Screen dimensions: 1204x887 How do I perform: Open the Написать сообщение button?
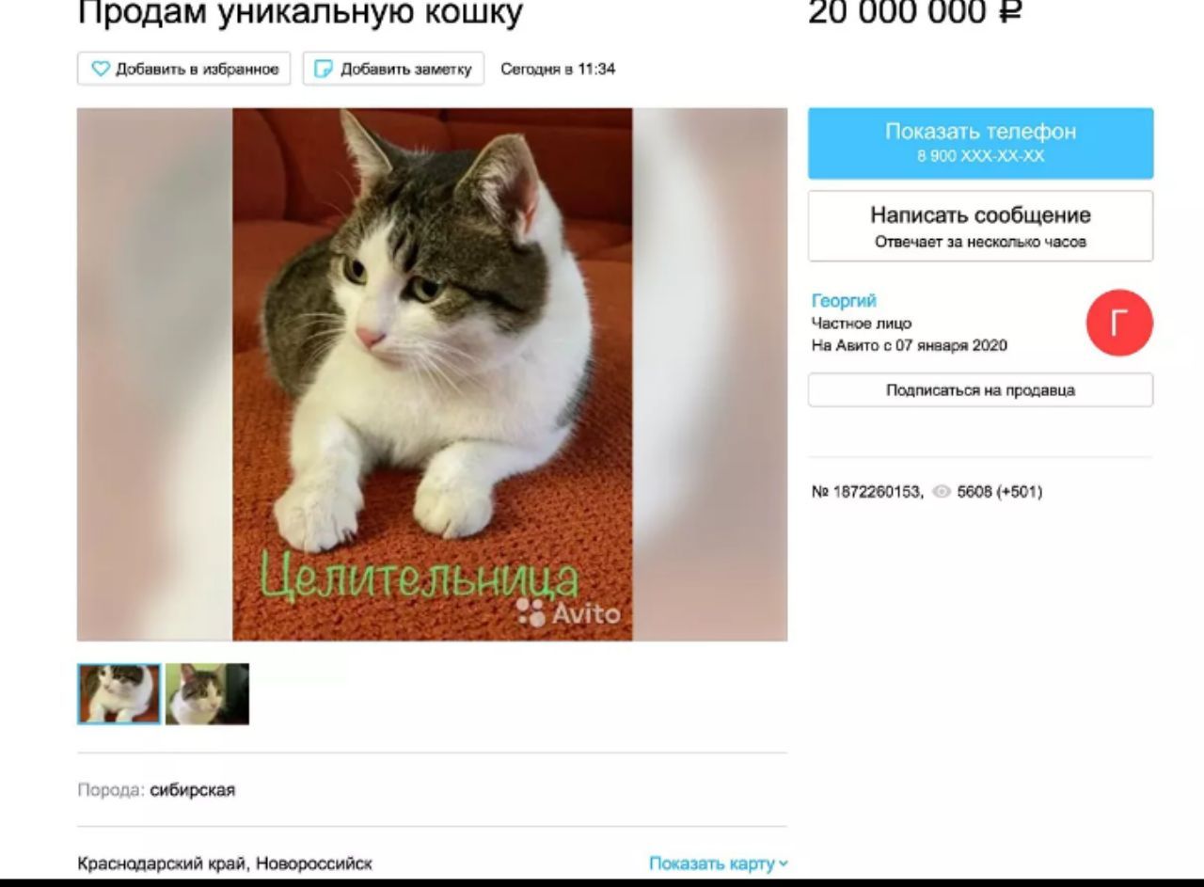coord(980,226)
